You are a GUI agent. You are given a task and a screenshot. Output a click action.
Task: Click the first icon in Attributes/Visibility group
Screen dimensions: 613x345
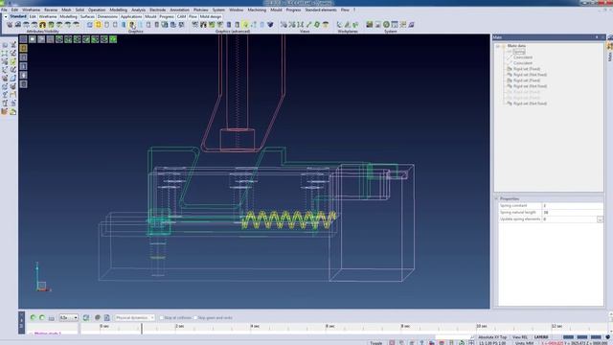tap(10, 25)
